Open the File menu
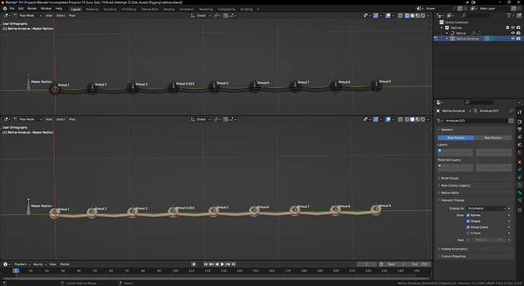524x286 pixels. [12, 8]
